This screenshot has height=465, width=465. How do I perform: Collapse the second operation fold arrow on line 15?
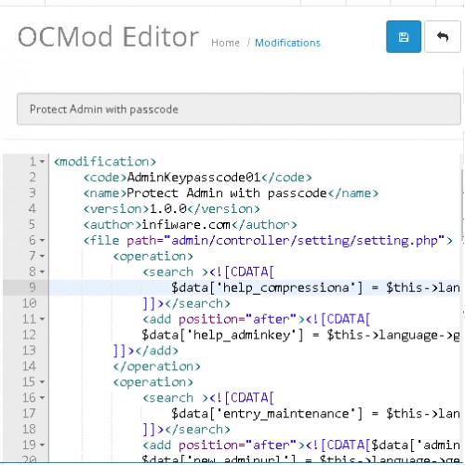[x=42, y=382]
